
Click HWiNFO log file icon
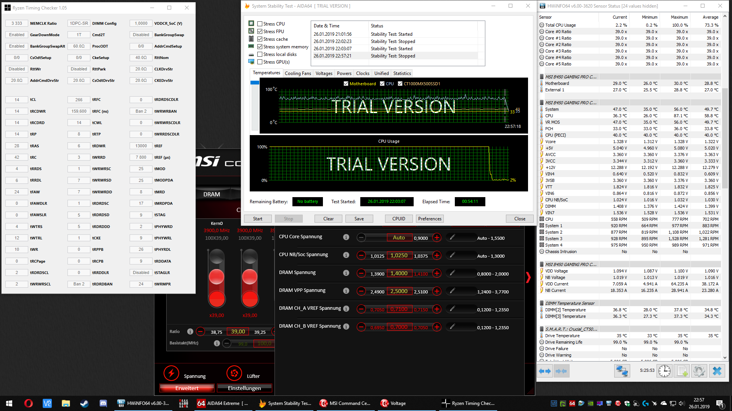pos(682,371)
